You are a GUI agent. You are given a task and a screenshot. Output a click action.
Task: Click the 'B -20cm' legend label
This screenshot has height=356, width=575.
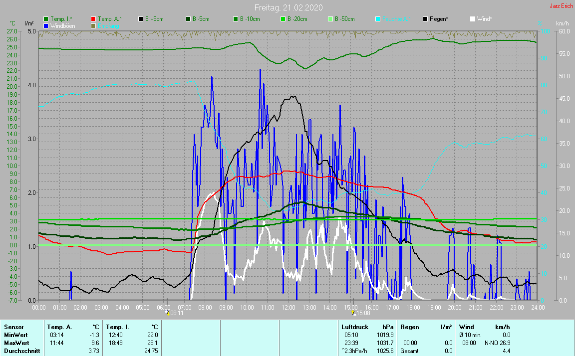(x=297, y=19)
